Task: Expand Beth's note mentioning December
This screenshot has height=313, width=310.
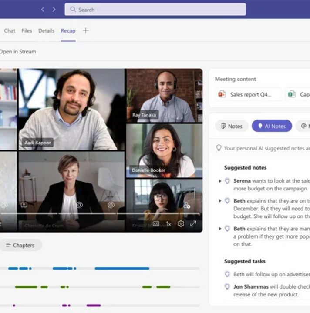Action: click(220, 201)
